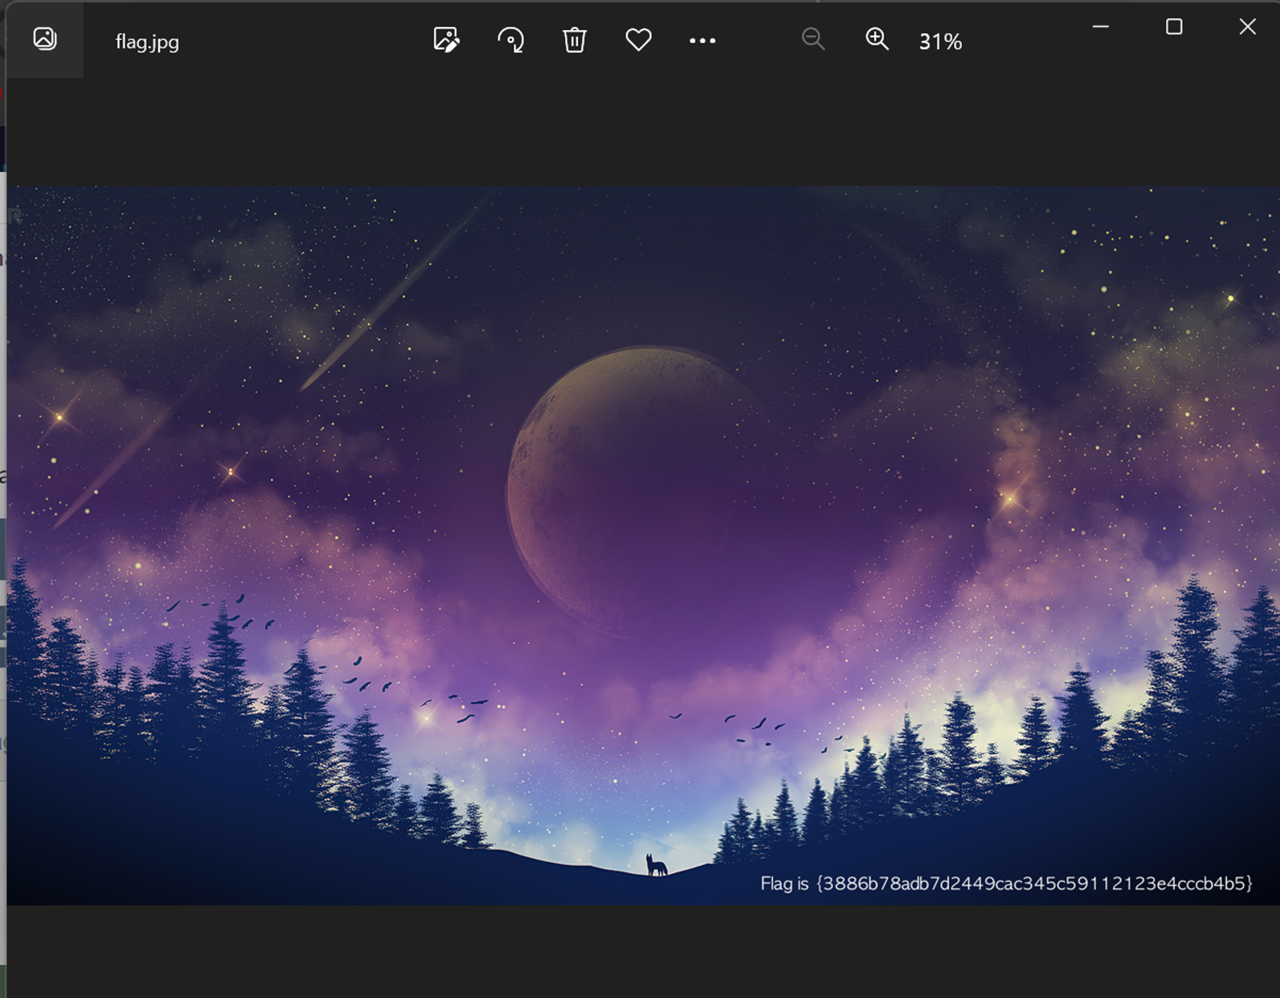Open the See more three-dots menu
1280x998 pixels.
(702, 41)
